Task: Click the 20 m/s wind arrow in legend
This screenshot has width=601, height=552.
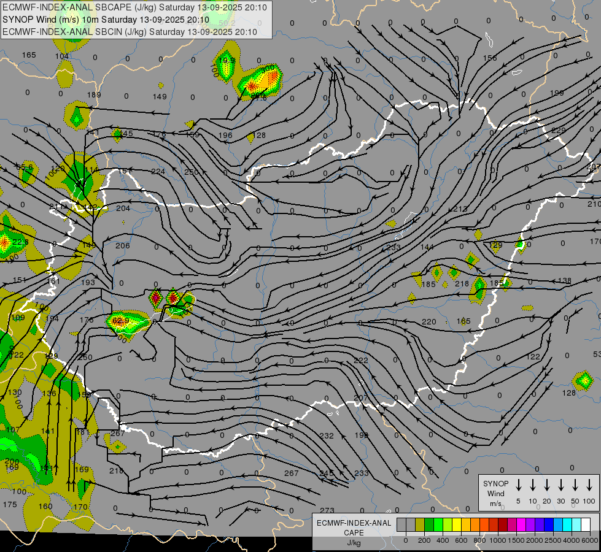Action: (x=546, y=485)
